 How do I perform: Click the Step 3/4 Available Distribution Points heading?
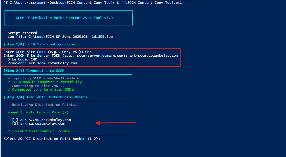pos(45,97)
